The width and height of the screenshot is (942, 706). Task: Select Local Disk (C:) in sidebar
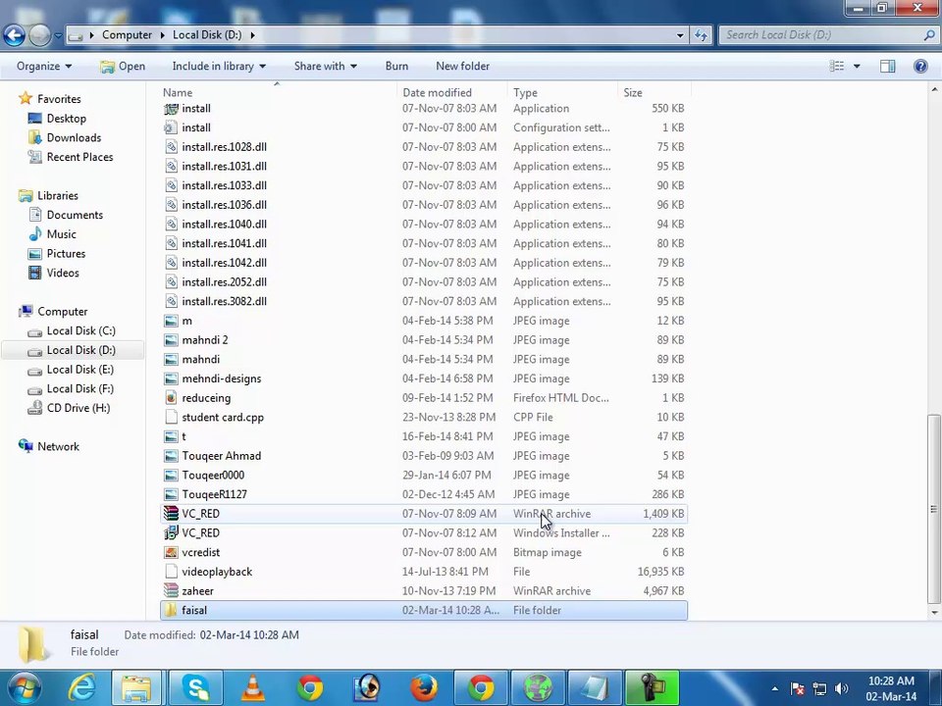click(81, 330)
